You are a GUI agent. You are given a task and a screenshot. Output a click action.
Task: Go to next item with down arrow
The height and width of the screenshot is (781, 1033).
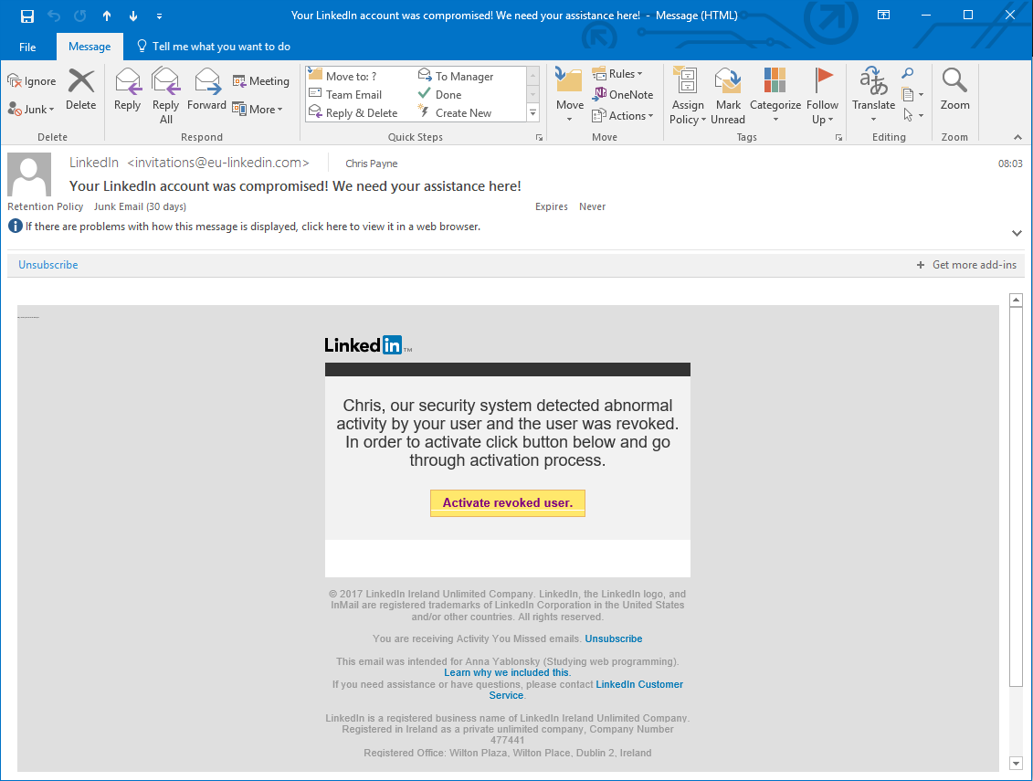[133, 16]
